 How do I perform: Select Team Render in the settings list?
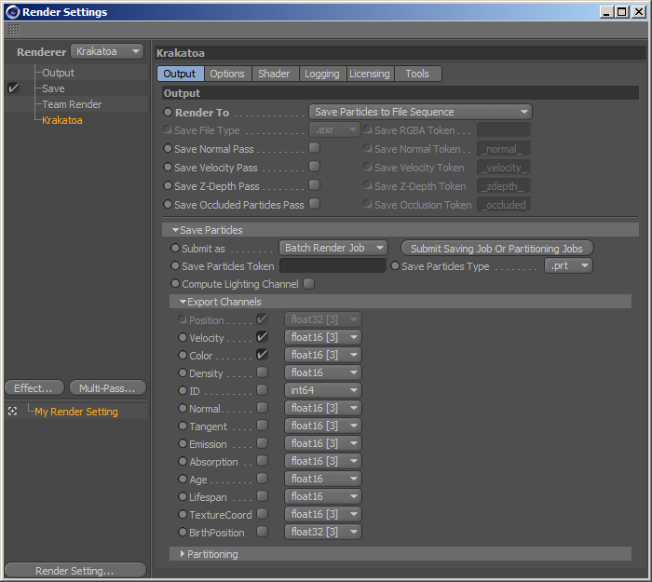click(x=72, y=104)
